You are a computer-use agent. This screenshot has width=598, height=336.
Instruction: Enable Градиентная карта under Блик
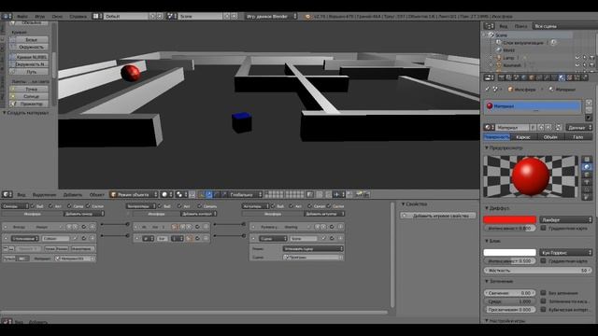coord(544,261)
